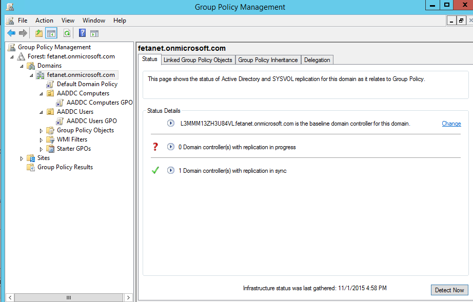473x302 pixels.
Task: Click the Up one level folder icon
Action: 39,33
